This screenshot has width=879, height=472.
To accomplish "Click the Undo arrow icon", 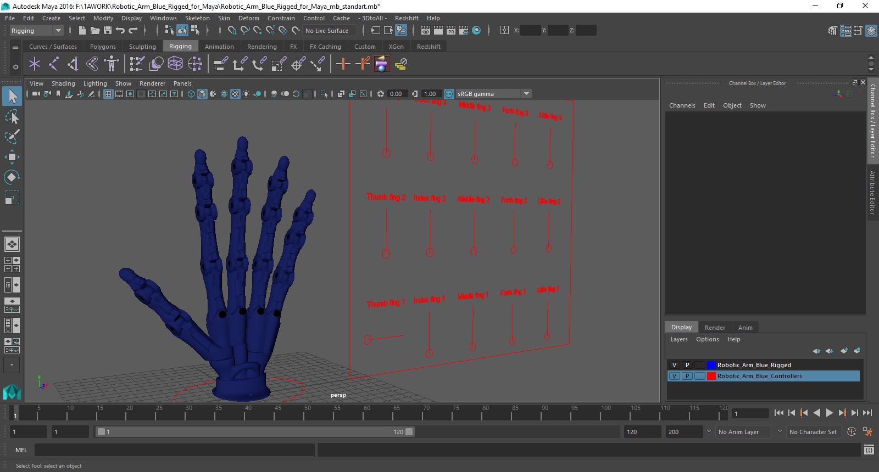I will click(x=120, y=31).
